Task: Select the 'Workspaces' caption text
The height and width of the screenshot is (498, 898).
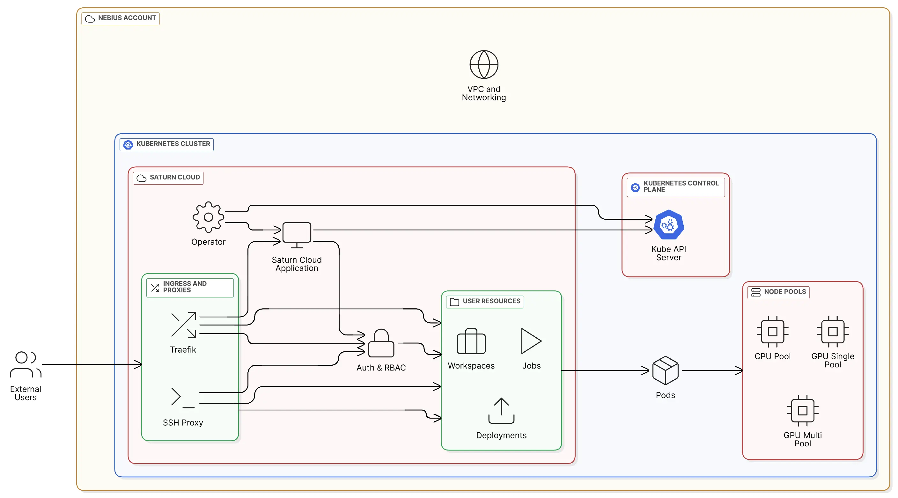Action: coord(471,366)
